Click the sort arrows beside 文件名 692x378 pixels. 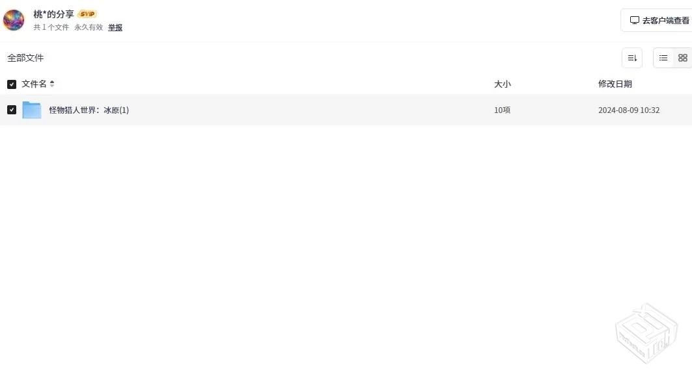click(x=52, y=84)
